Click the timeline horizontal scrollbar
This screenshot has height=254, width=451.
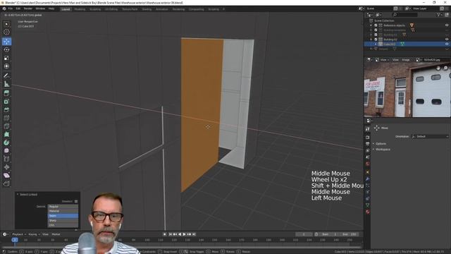coord(181,247)
